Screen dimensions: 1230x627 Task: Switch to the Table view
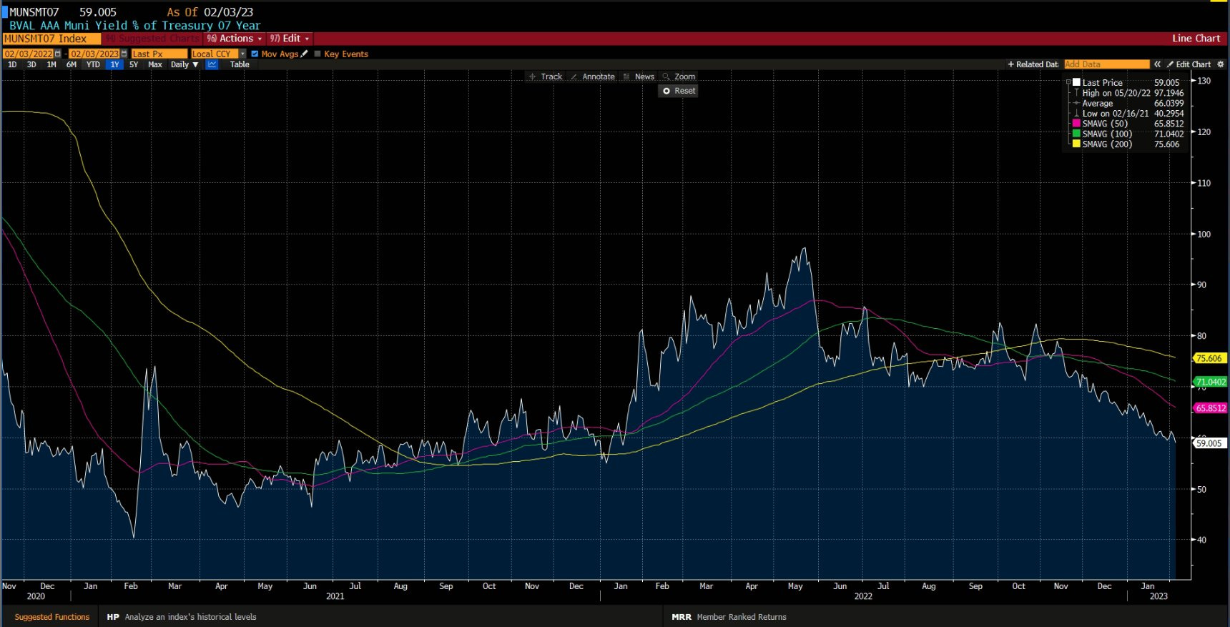(x=240, y=64)
